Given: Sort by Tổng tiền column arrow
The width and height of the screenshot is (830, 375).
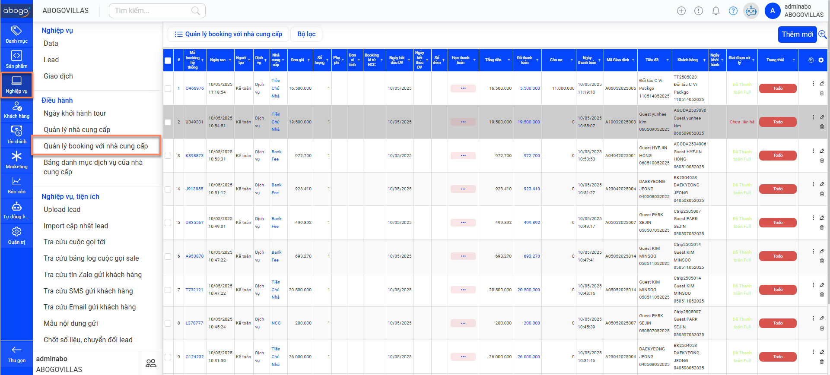Looking at the screenshot, I should [x=509, y=60].
